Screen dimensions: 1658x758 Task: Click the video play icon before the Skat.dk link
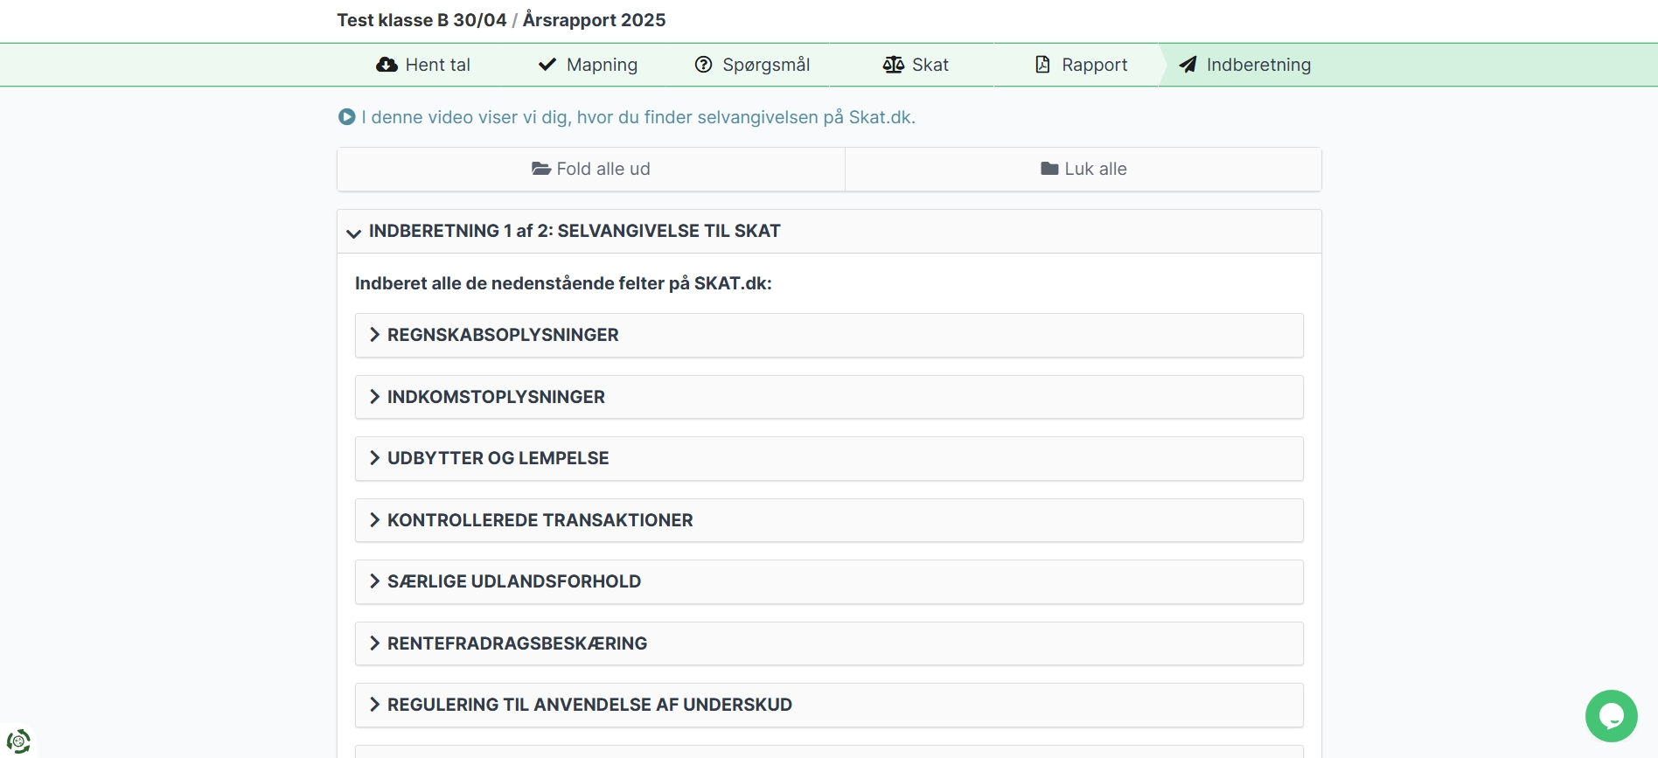pos(347,117)
